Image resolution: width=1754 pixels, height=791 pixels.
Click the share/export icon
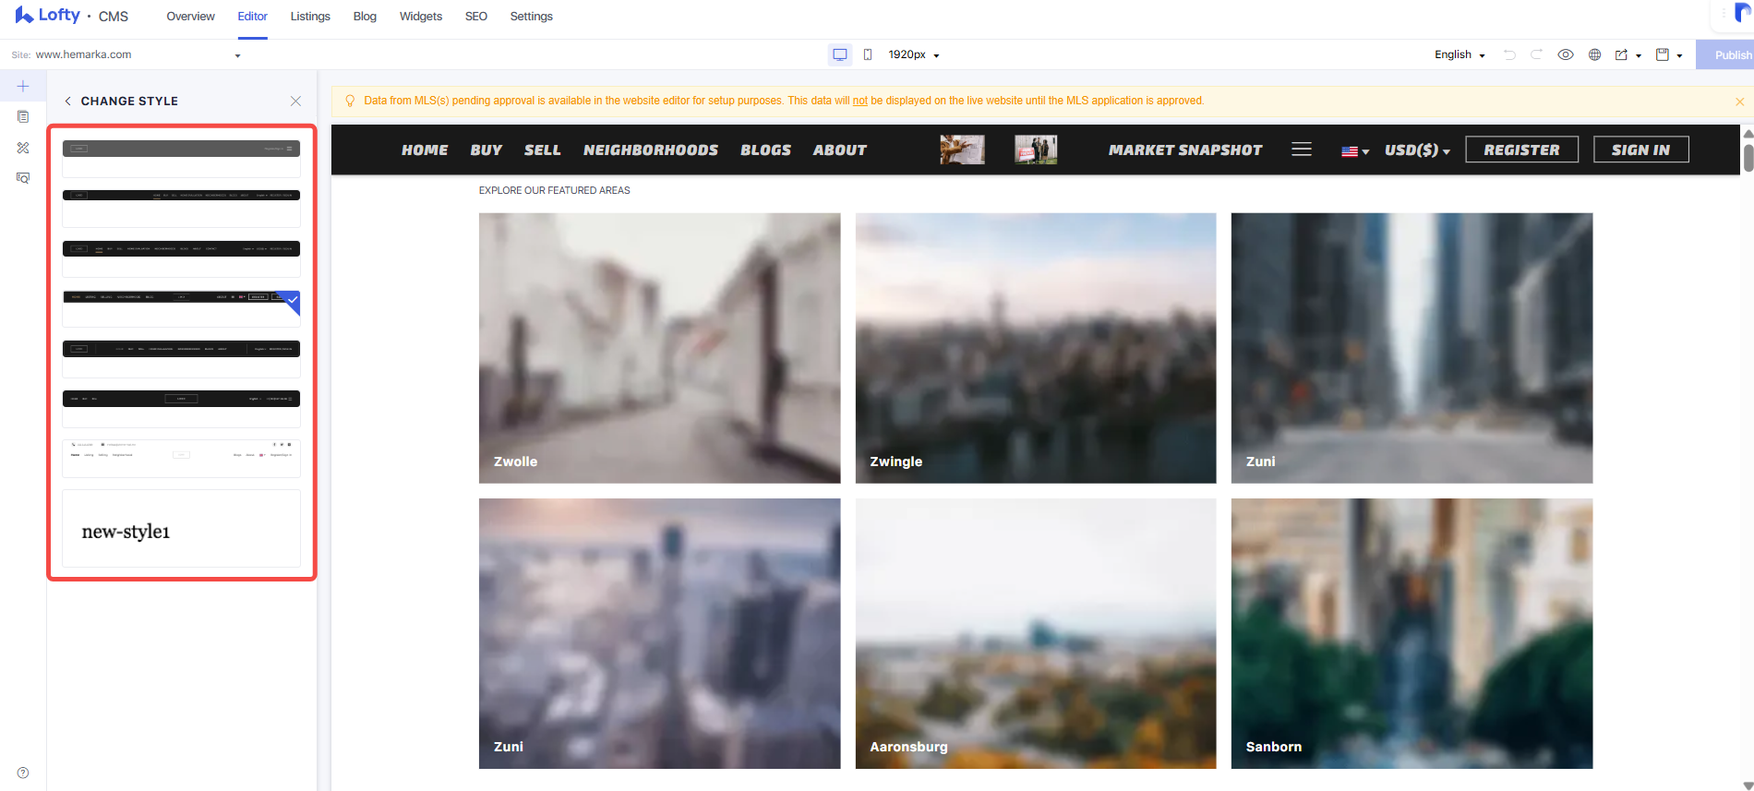click(1621, 54)
